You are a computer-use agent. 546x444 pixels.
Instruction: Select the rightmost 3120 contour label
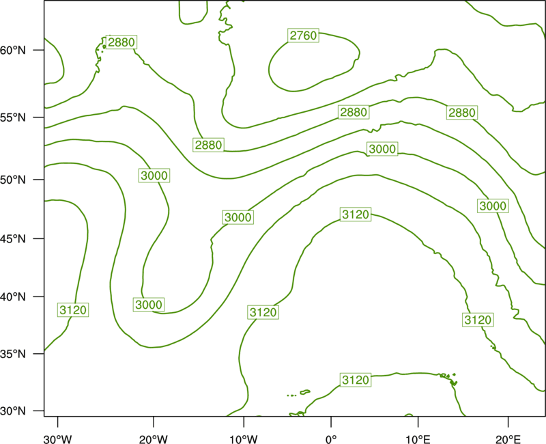pyautogui.click(x=478, y=320)
